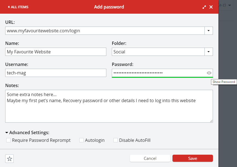Collapse Advanced Settings section
Screen dimensions: 237x167
[27, 133]
